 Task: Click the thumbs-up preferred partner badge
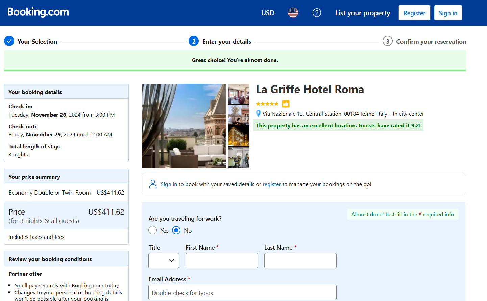click(x=286, y=104)
